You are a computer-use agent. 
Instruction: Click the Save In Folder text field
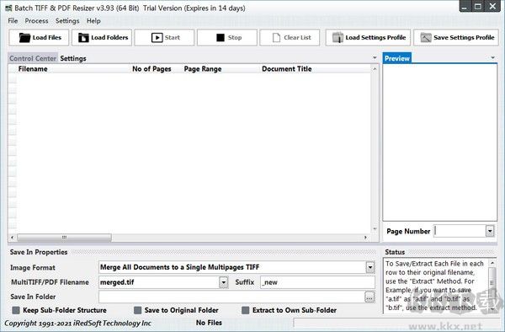[231, 297]
